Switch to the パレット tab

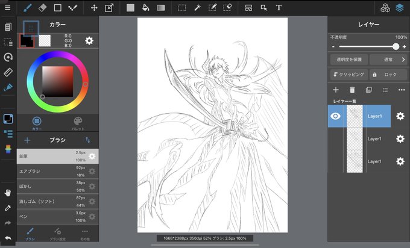pos(78,123)
